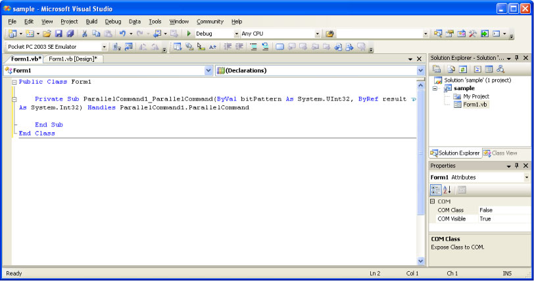Click the Display an Object Member List icon
Screen dimensions: 534x281
[178, 47]
